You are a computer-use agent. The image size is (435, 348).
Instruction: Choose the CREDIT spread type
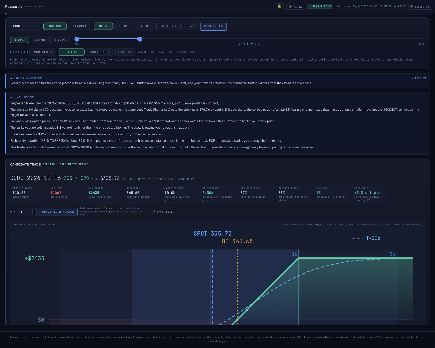124,26
